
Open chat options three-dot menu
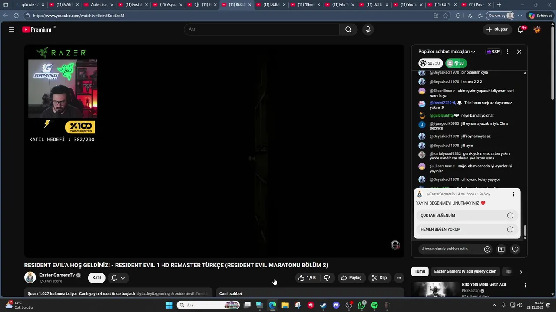[x=507, y=52]
